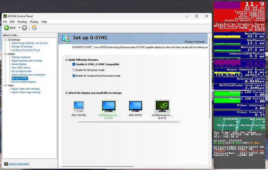Click the bottom horizontal scrollbar of pane
Viewport: 268px width, 170px height.
(x=97, y=166)
